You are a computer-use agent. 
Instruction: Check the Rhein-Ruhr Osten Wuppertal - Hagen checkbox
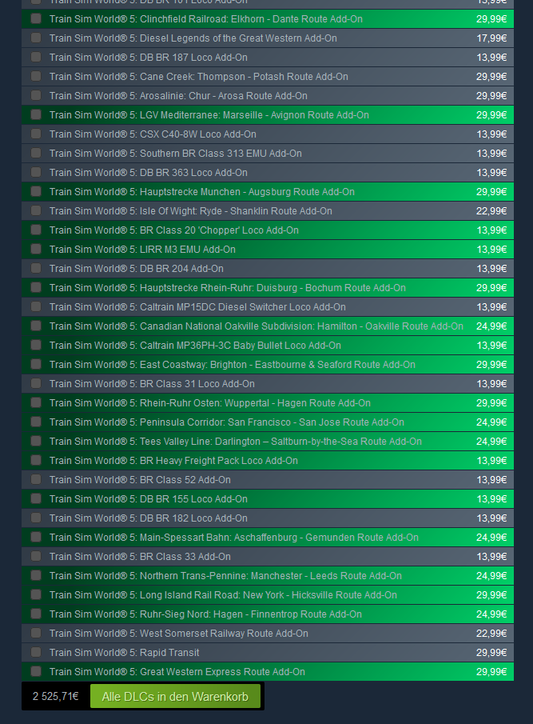click(x=36, y=402)
